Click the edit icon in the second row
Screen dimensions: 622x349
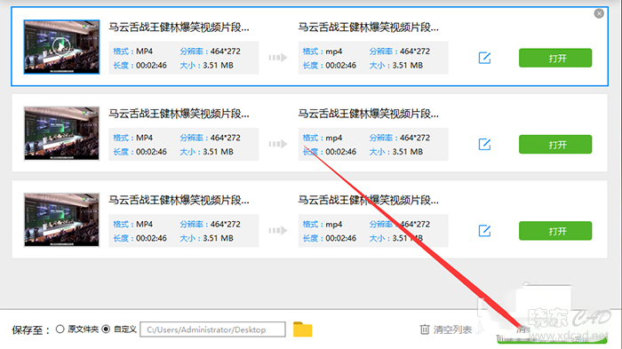(x=484, y=145)
